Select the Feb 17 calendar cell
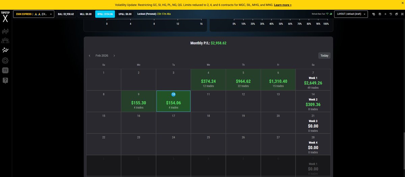Screen dimensions: 405x177 [173, 122]
